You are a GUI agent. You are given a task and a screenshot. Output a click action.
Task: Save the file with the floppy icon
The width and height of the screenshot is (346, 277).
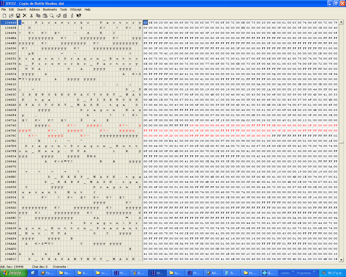tap(18, 16)
